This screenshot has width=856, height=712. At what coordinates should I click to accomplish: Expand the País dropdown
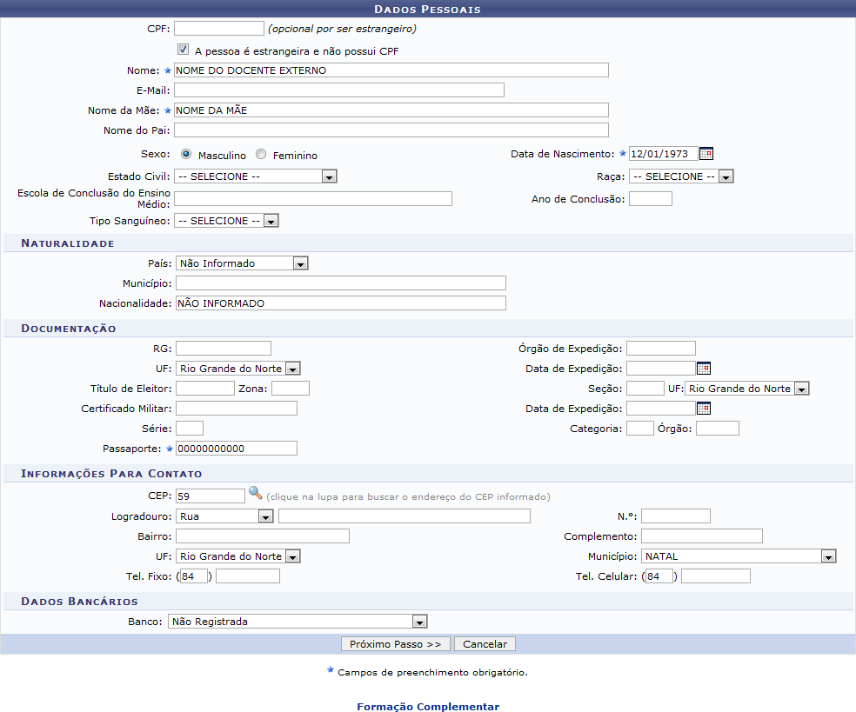pyautogui.click(x=300, y=263)
